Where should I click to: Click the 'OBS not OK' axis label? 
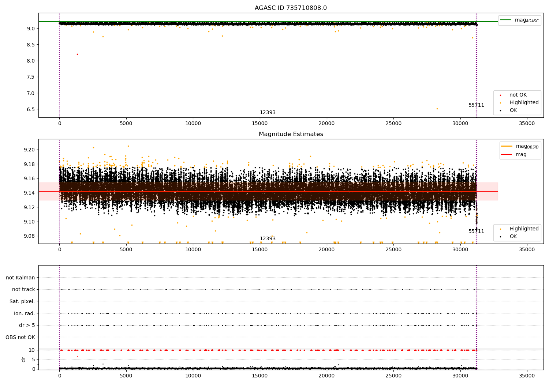(x=20, y=337)
